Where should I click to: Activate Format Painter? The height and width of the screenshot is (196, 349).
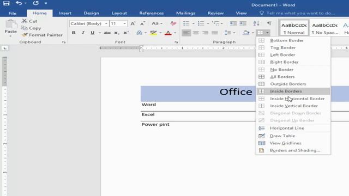coord(42,35)
